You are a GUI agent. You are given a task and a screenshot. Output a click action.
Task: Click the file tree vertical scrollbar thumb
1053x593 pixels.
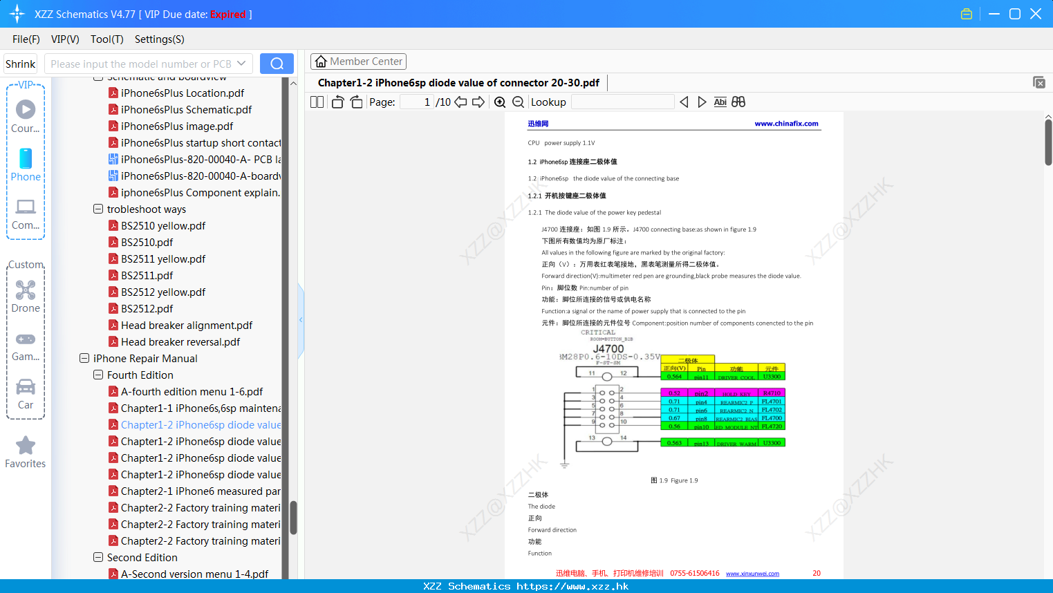(x=293, y=518)
